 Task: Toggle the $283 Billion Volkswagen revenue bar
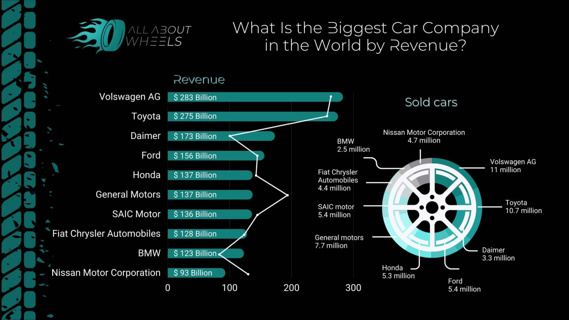(x=256, y=97)
